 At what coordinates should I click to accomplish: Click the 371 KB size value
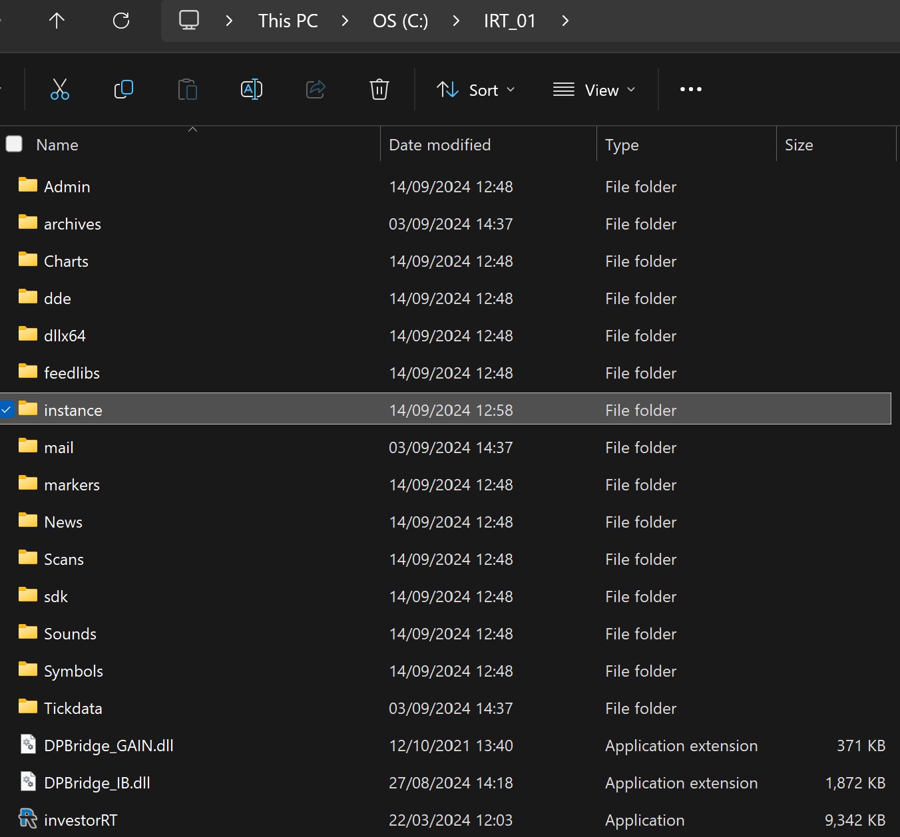(x=861, y=745)
